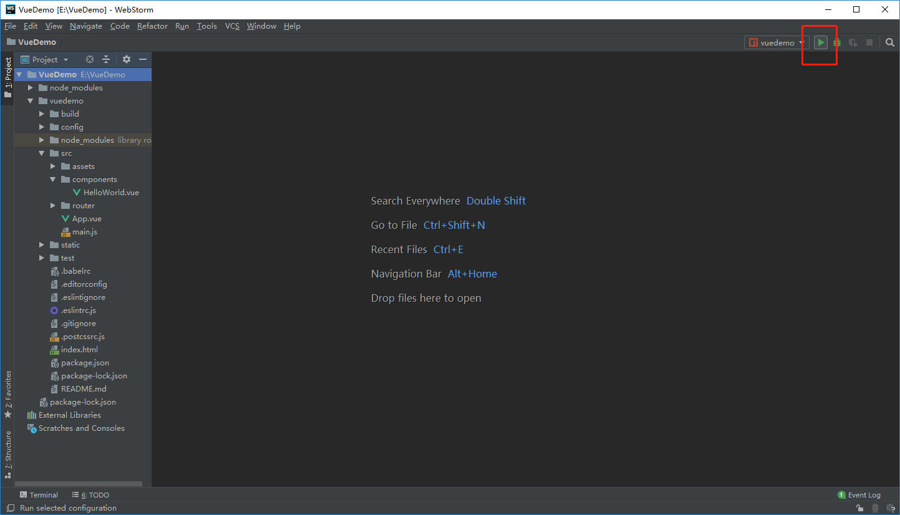
Task: Click the locate/scroll from source target icon
Action: click(x=90, y=59)
